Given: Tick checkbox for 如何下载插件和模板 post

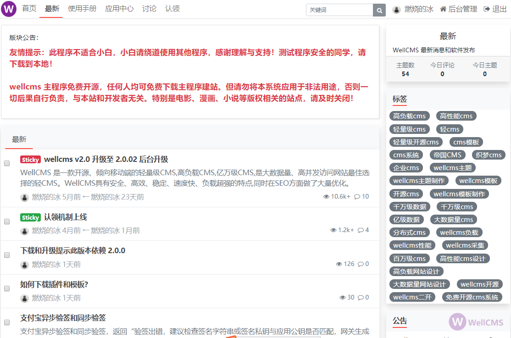Looking at the screenshot, I should click(x=7, y=289).
